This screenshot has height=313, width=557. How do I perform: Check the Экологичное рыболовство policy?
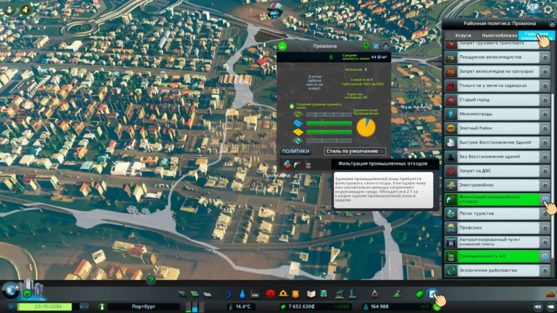(x=545, y=270)
